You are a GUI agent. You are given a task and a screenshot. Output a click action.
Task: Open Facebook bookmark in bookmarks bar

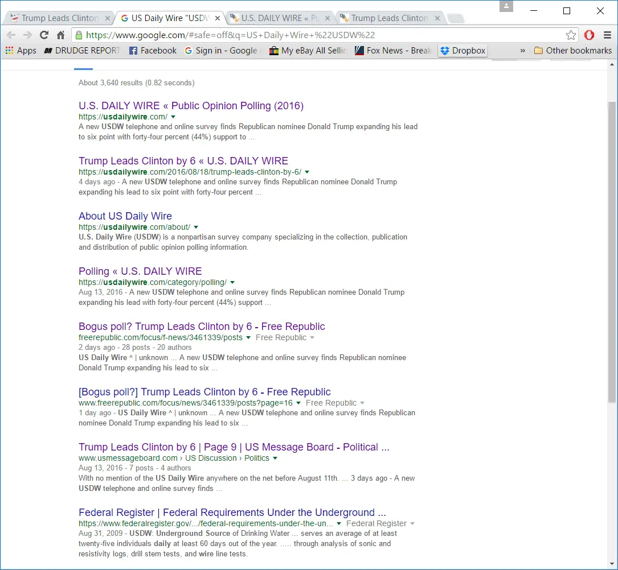click(x=153, y=51)
